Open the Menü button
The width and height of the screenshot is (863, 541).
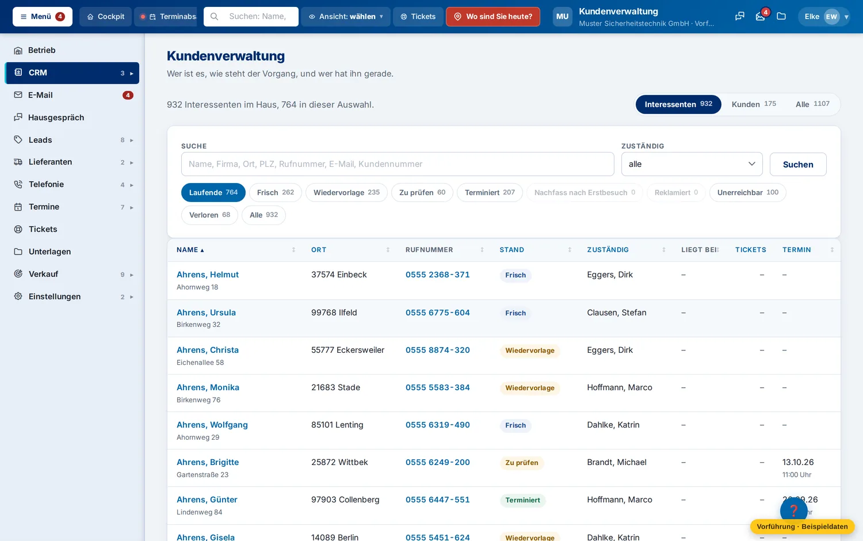tap(43, 17)
